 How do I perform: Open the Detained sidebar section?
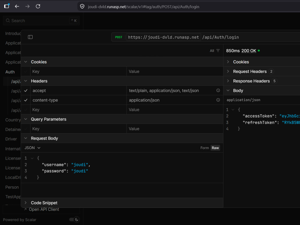click(13, 130)
